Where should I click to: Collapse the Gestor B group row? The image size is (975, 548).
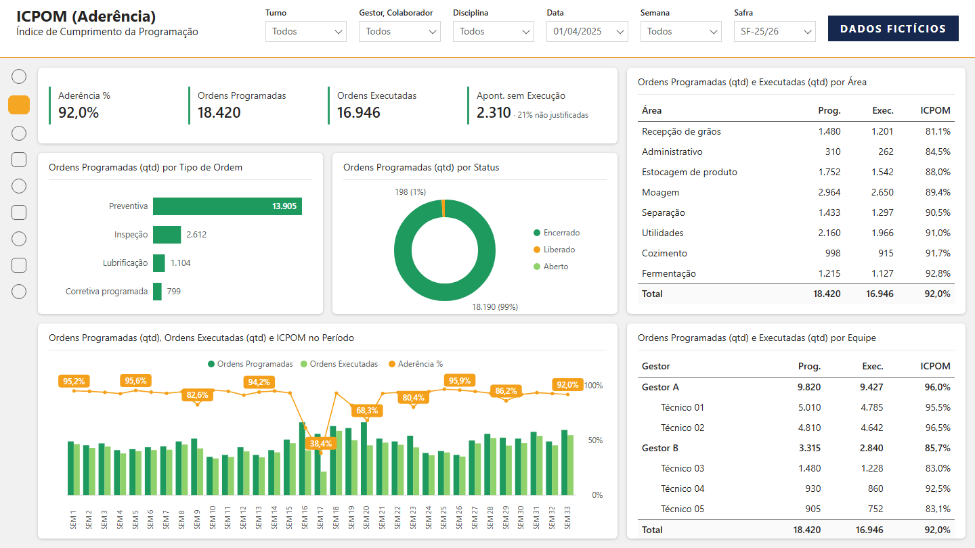[796, 449]
